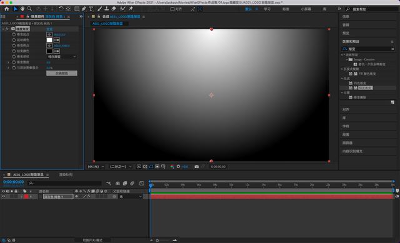The width and height of the screenshot is (400, 243).
Task: Hide the solid layer 1 eye toggle
Action: click(x=3, y=197)
